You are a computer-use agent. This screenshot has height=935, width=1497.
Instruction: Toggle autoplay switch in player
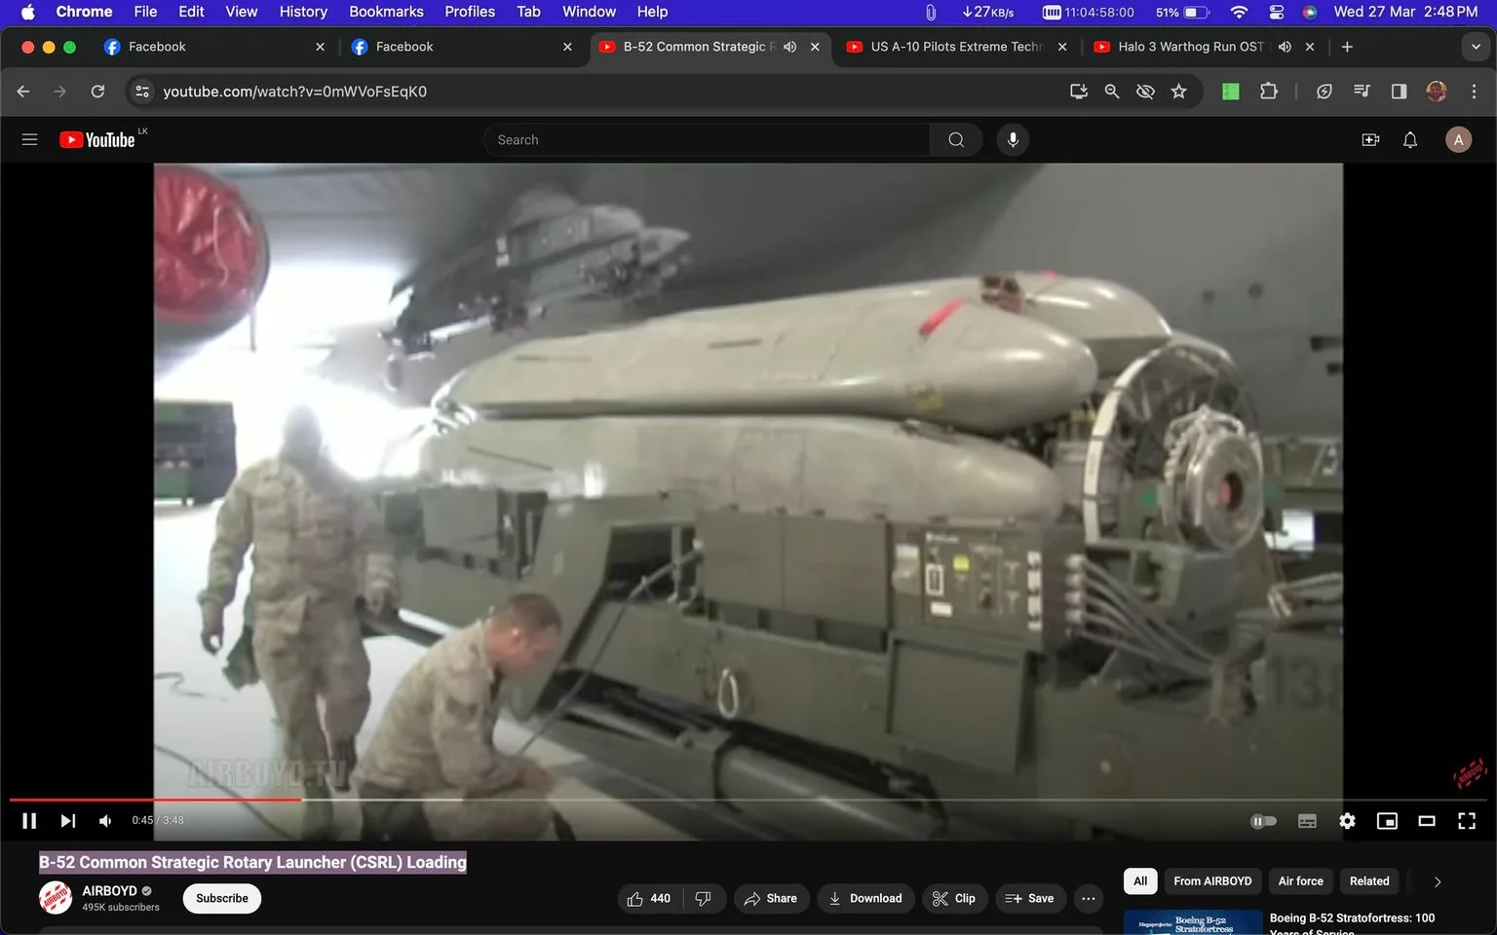[1263, 821]
